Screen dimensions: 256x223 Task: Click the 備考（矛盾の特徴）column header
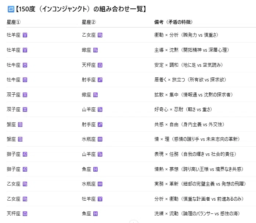point(173,22)
